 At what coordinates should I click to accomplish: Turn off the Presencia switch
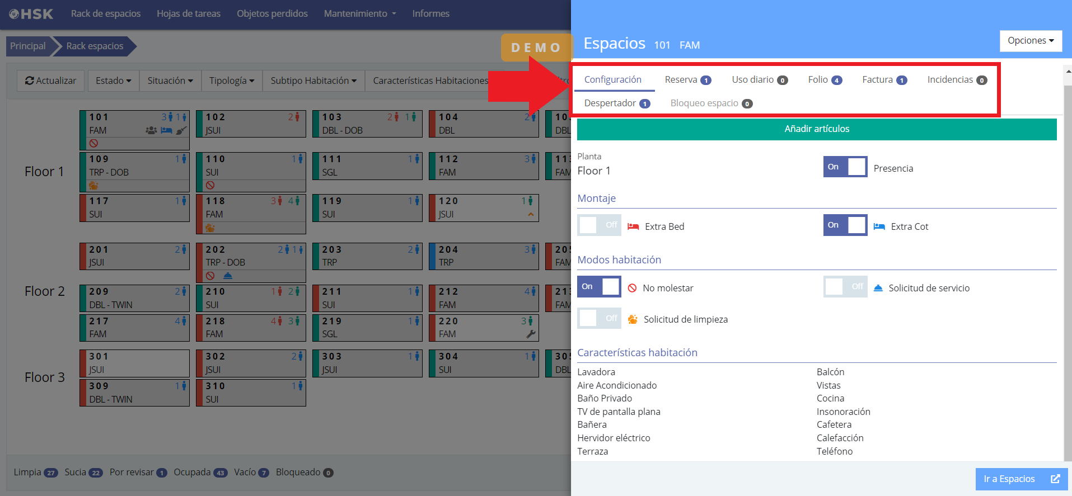point(845,167)
